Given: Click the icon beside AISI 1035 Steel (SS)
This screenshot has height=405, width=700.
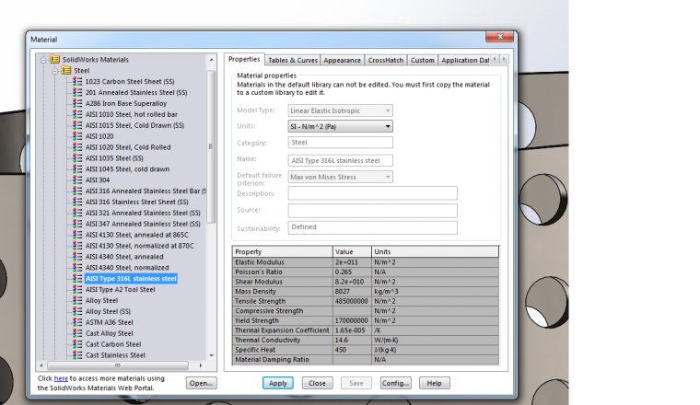Looking at the screenshot, I should (x=77, y=158).
